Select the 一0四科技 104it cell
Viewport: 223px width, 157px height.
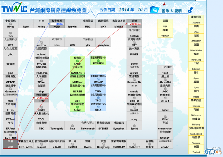click(165, 70)
